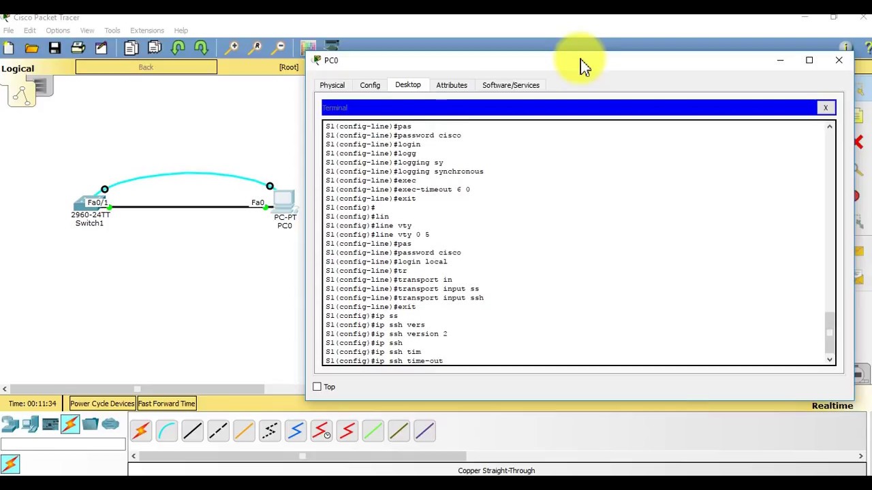Switch to Attributes tab in PC0
This screenshot has height=490, width=872.
452,85
